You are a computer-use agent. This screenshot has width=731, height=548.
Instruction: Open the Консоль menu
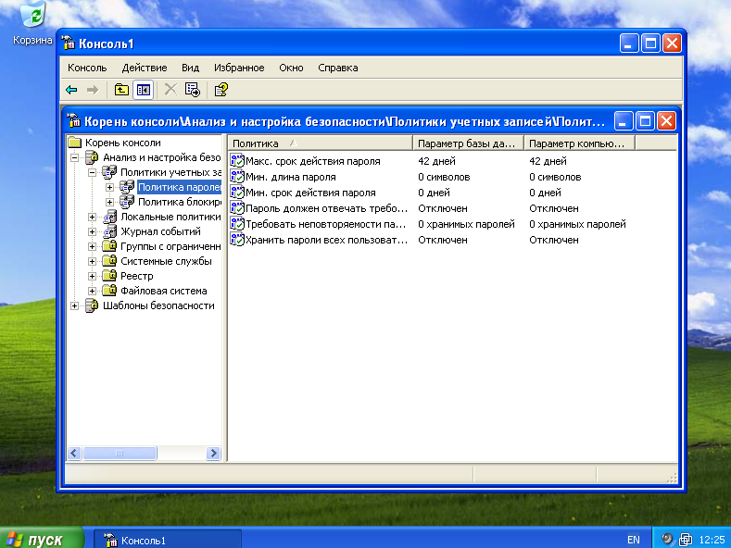(x=87, y=68)
